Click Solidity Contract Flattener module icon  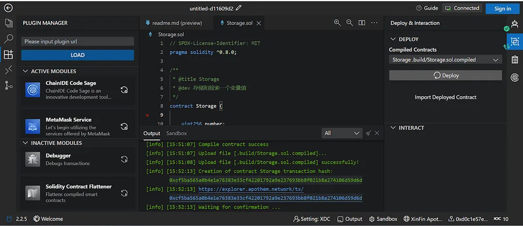point(33,193)
